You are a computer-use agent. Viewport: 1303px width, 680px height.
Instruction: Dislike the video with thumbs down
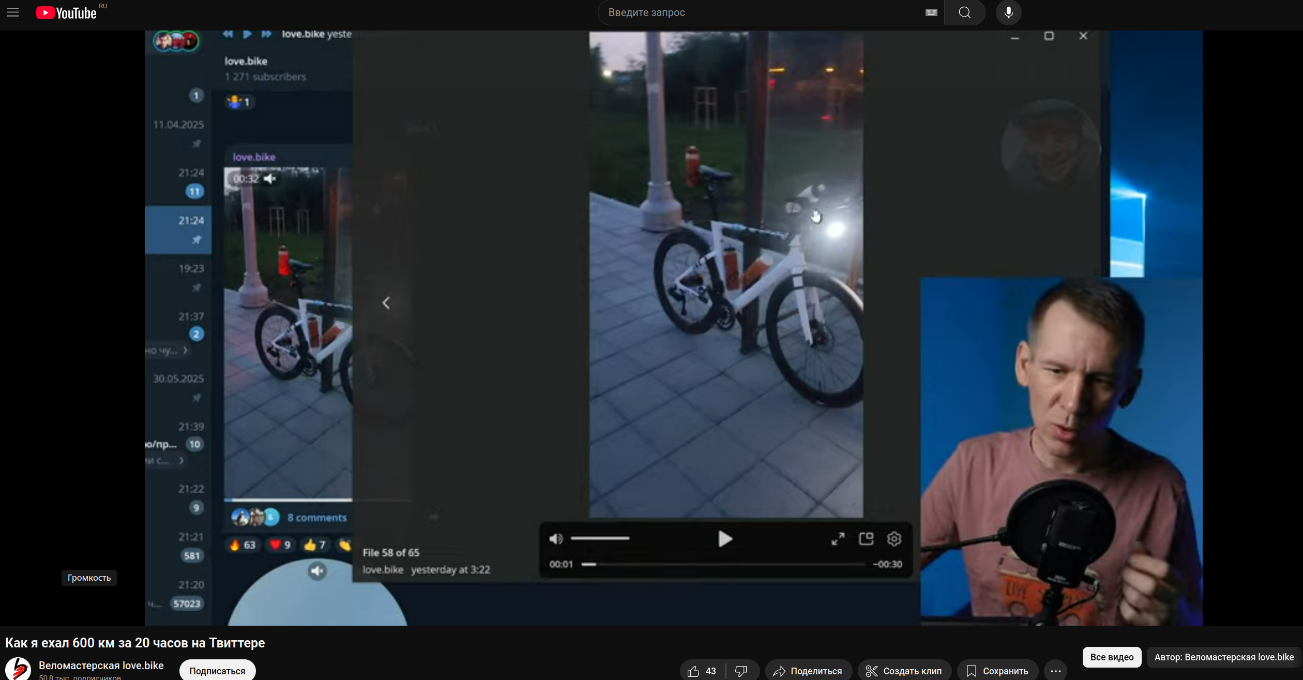click(741, 671)
